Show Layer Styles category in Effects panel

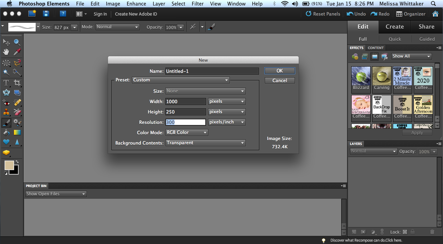[364, 57]
